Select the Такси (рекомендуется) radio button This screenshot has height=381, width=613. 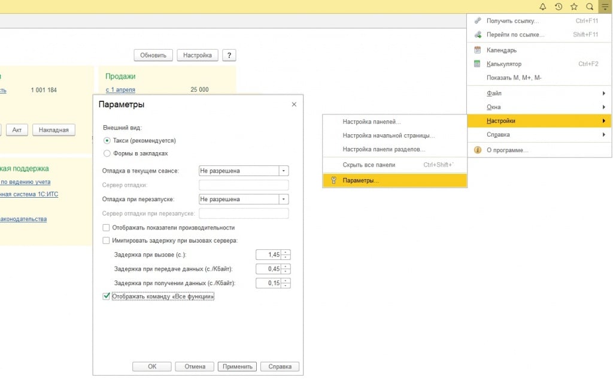click(107, 140)
